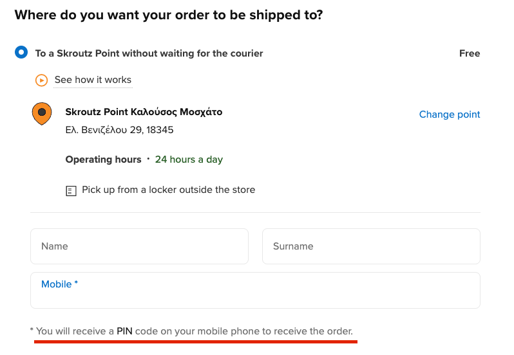
Task: Open the See how it works link
Action: [x=93, y=80]
